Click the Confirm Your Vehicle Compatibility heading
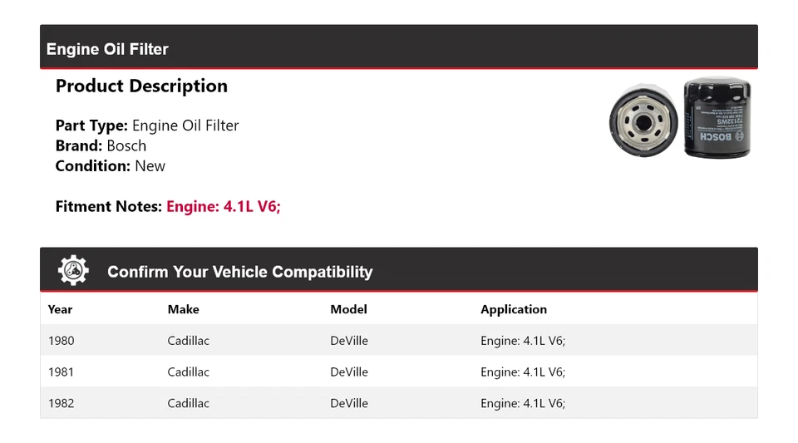Image resolution: width=798 pixels, height=443 pixels. coord(239,272)
